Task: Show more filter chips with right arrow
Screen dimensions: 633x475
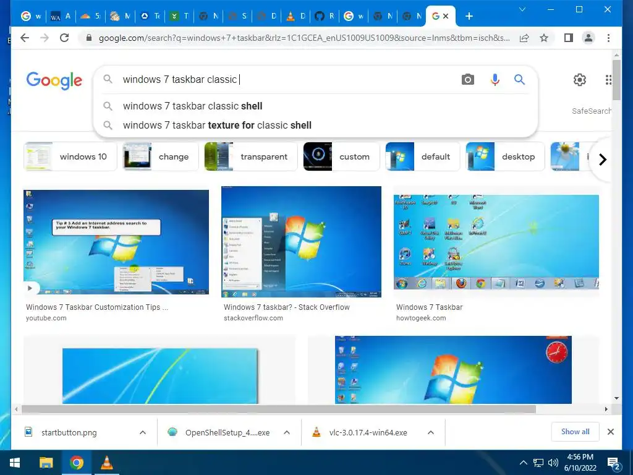Action: coord(602,160)
